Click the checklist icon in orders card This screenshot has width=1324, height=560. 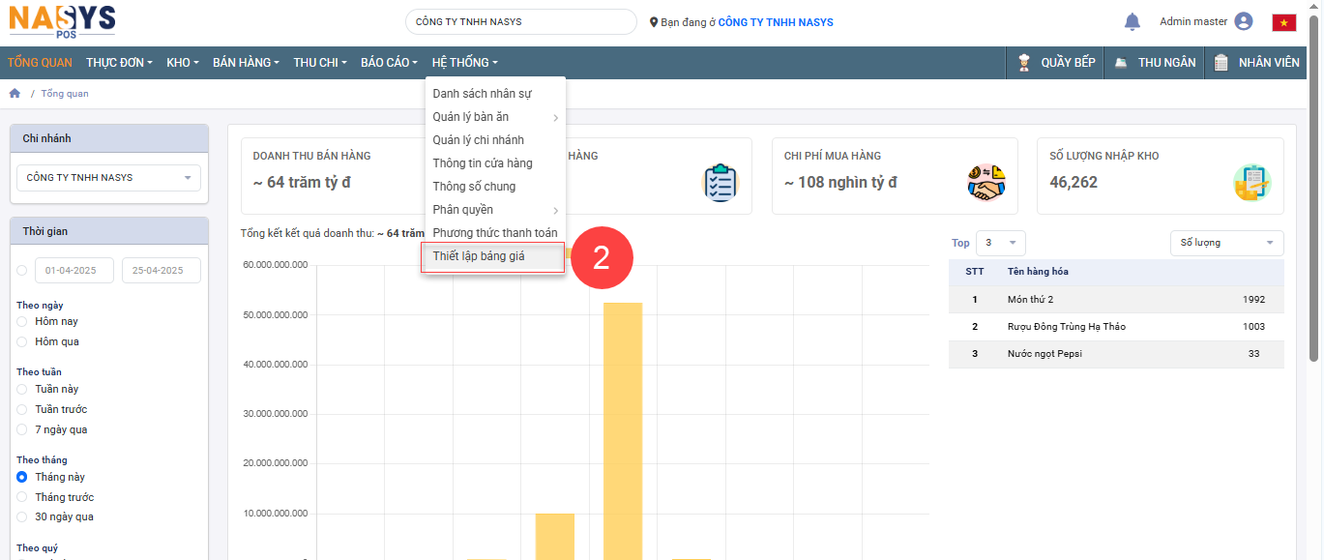(x=721, y=183)
